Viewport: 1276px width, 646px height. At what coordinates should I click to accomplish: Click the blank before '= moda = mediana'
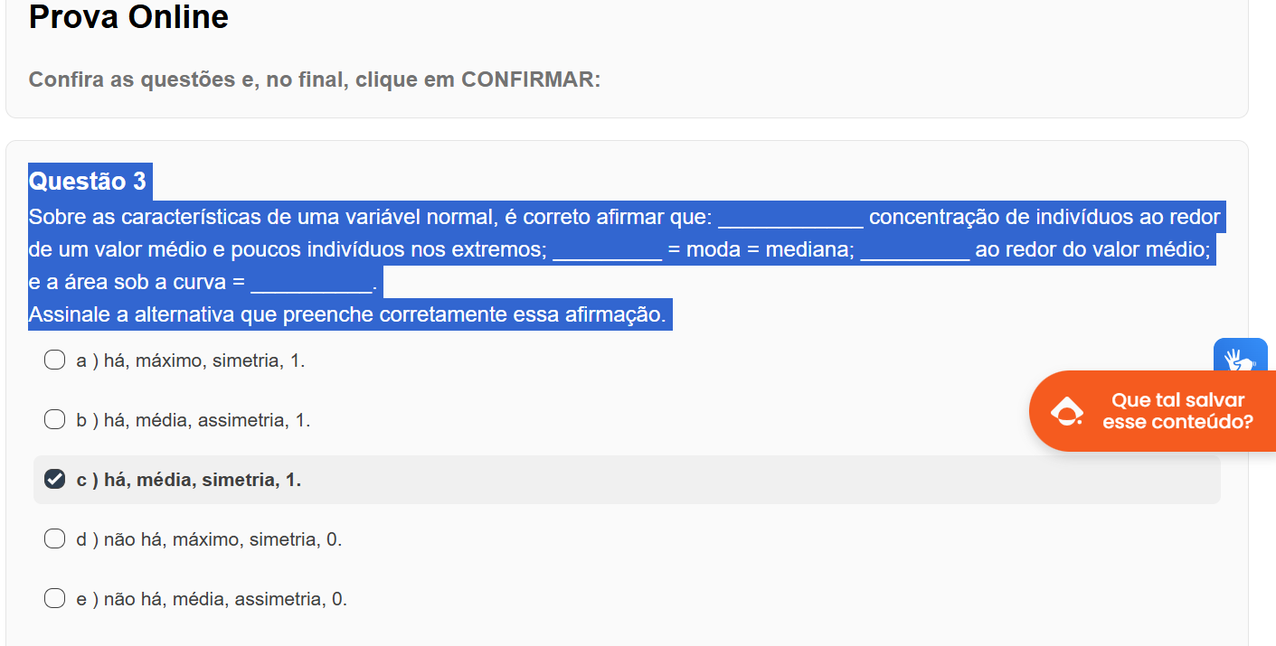(x=608, y=251)
